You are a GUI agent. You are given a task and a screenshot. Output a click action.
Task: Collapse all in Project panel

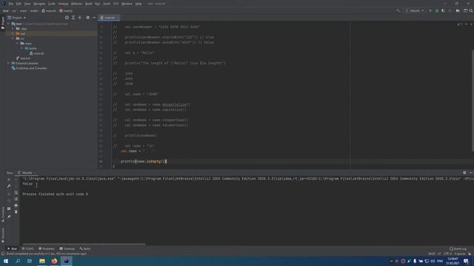coord(80,18)
